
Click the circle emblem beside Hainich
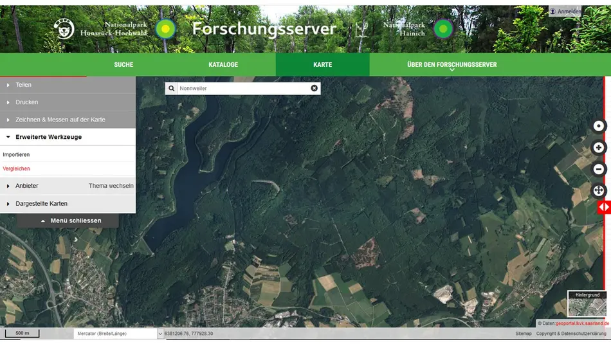(443, 29)
